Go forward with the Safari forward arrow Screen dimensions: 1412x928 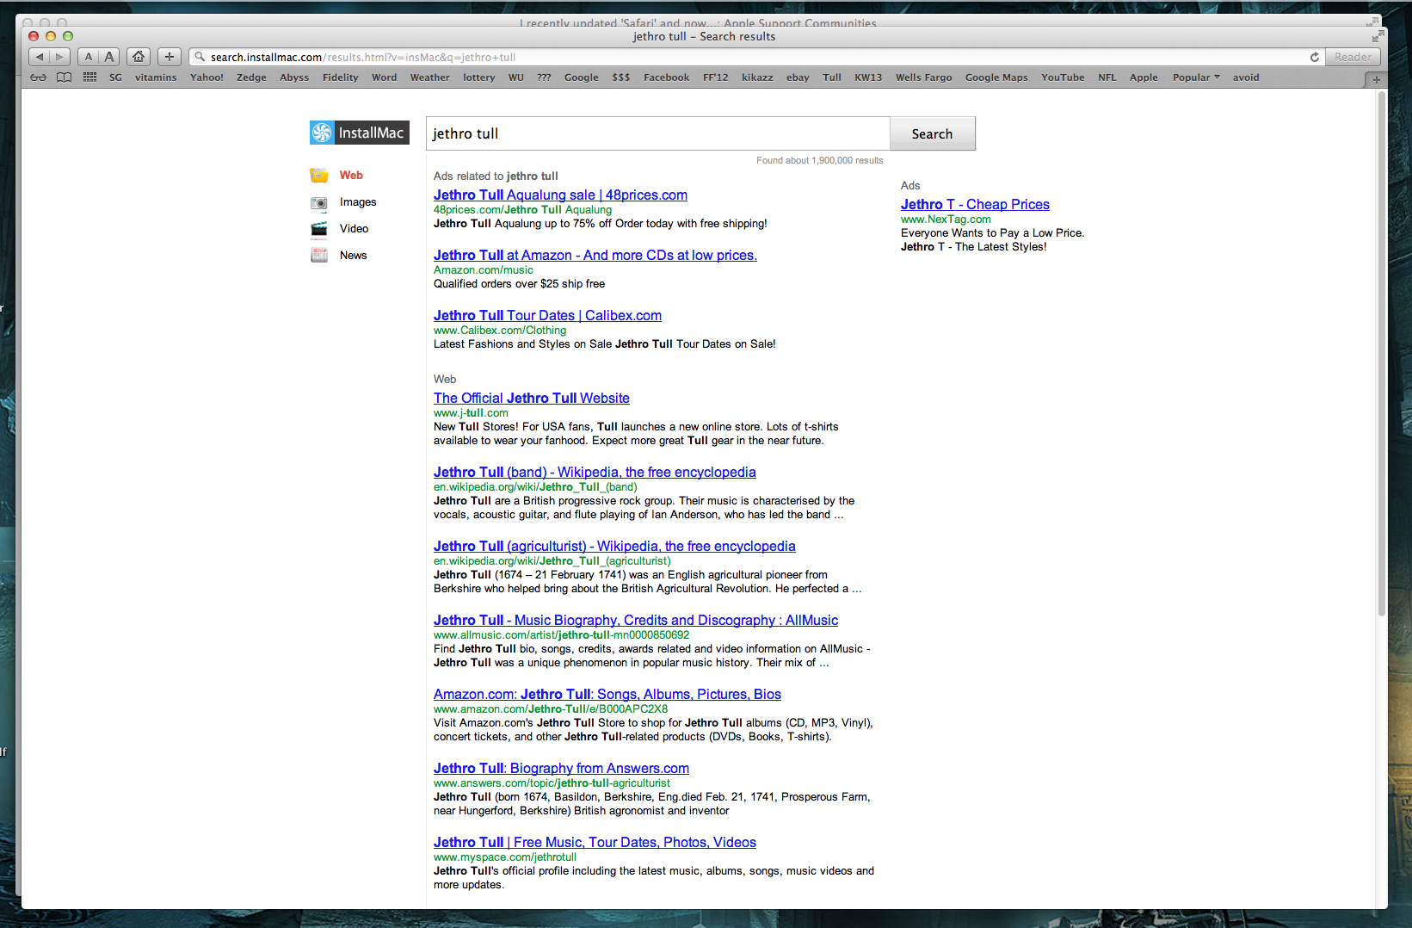click(x=59, y=57)
